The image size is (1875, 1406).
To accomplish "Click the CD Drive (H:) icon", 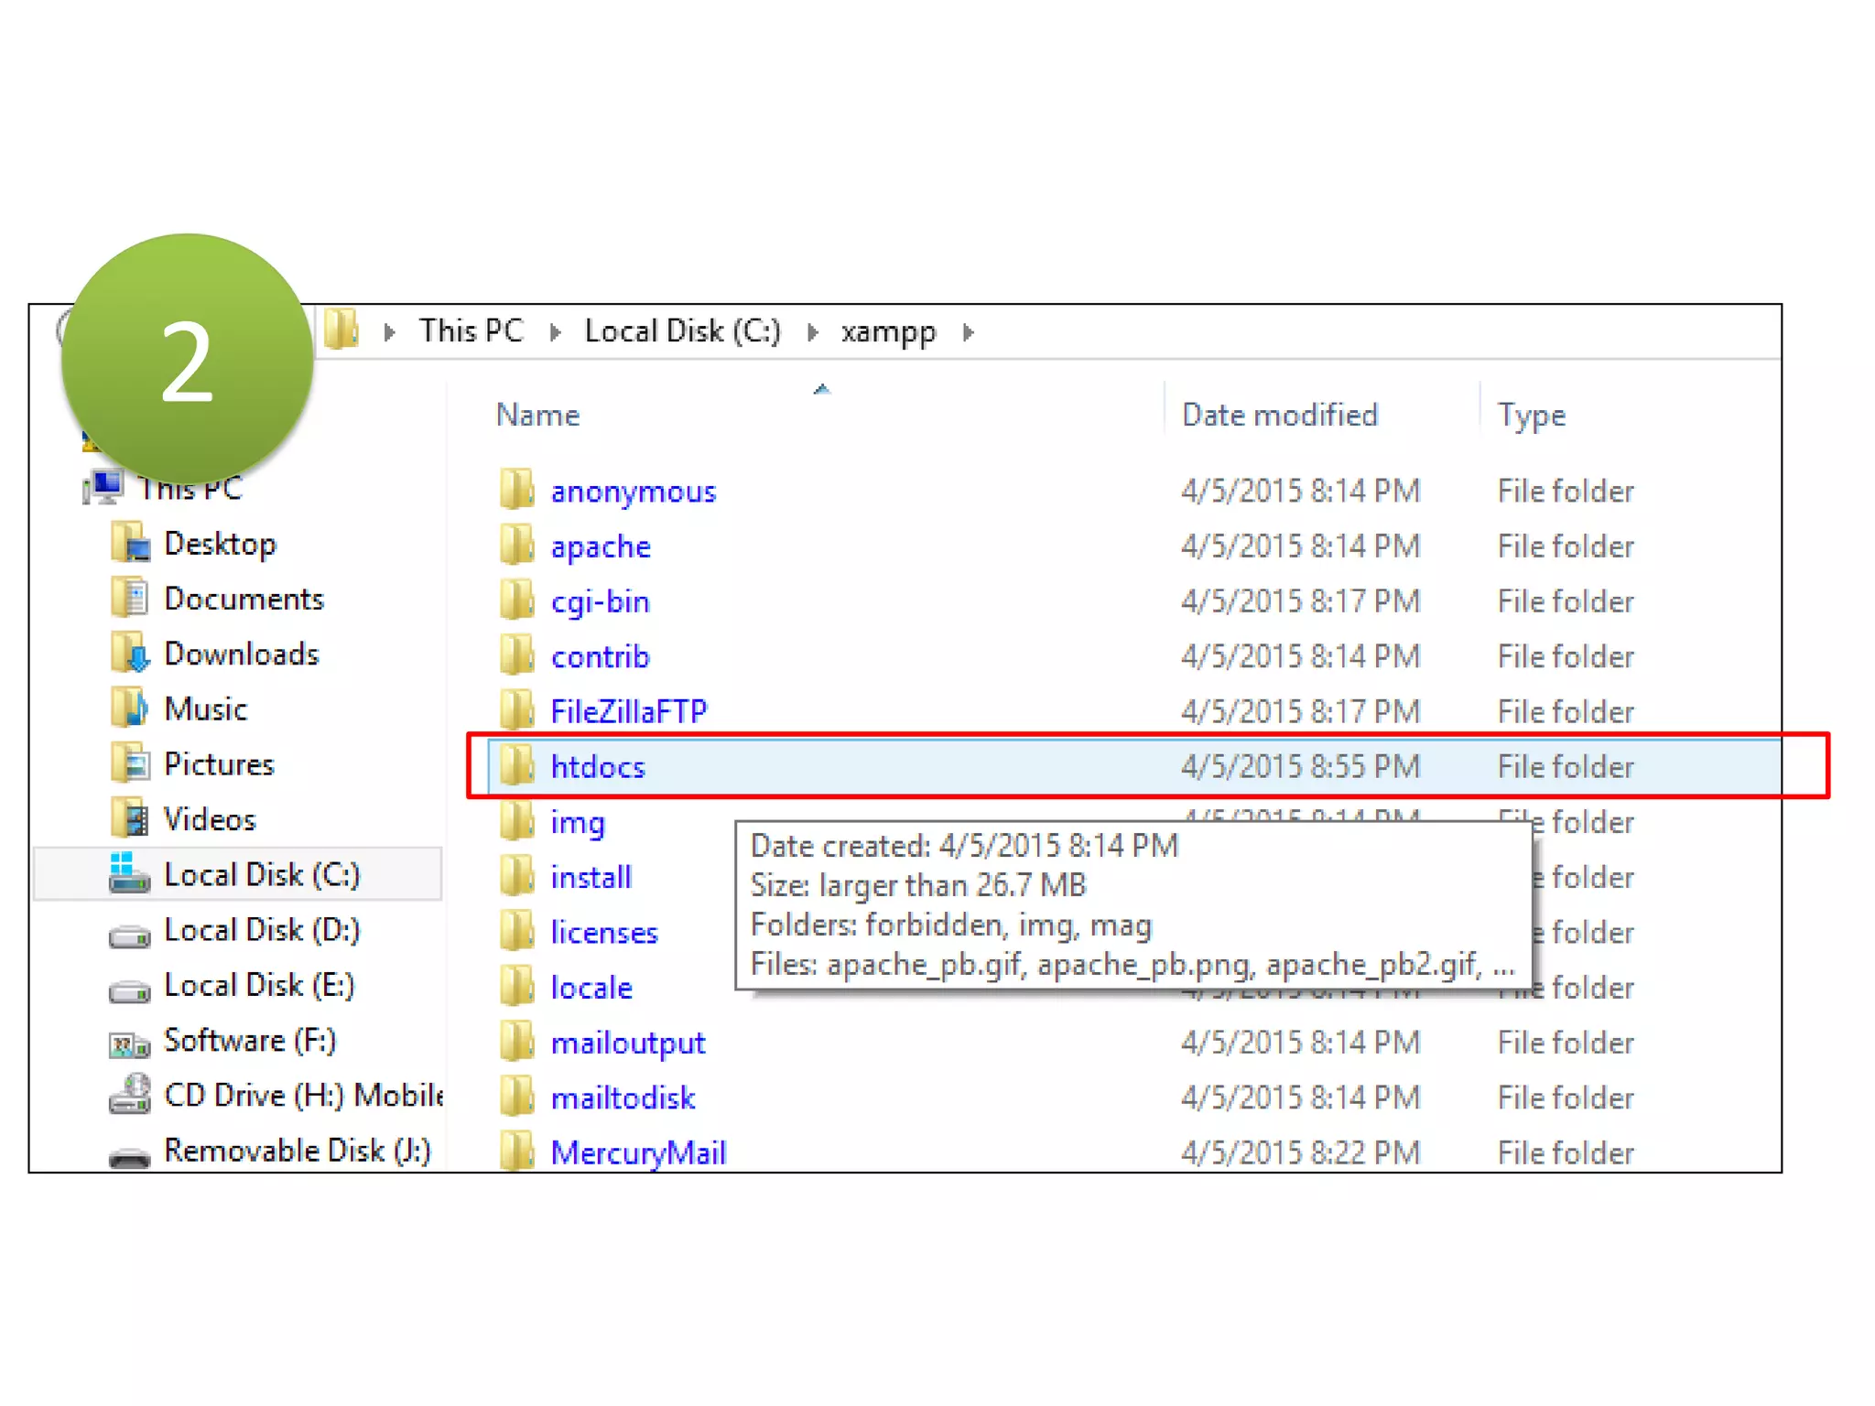I will tap(130, 1095).
